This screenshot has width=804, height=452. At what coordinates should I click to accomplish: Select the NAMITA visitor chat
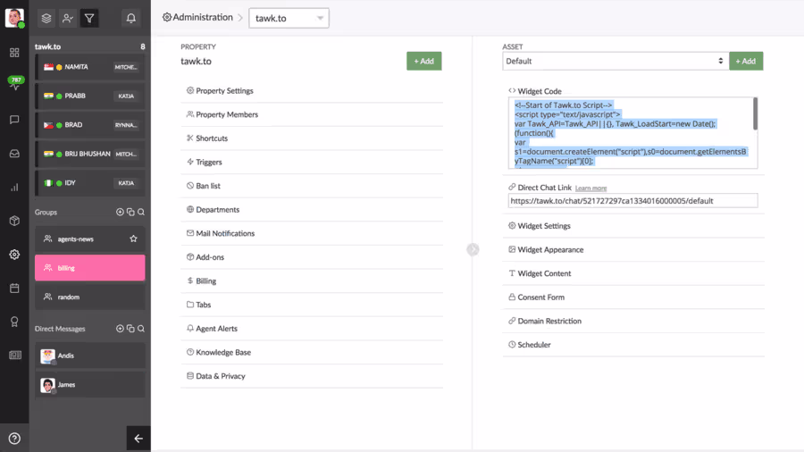click(x=89, y=67)
